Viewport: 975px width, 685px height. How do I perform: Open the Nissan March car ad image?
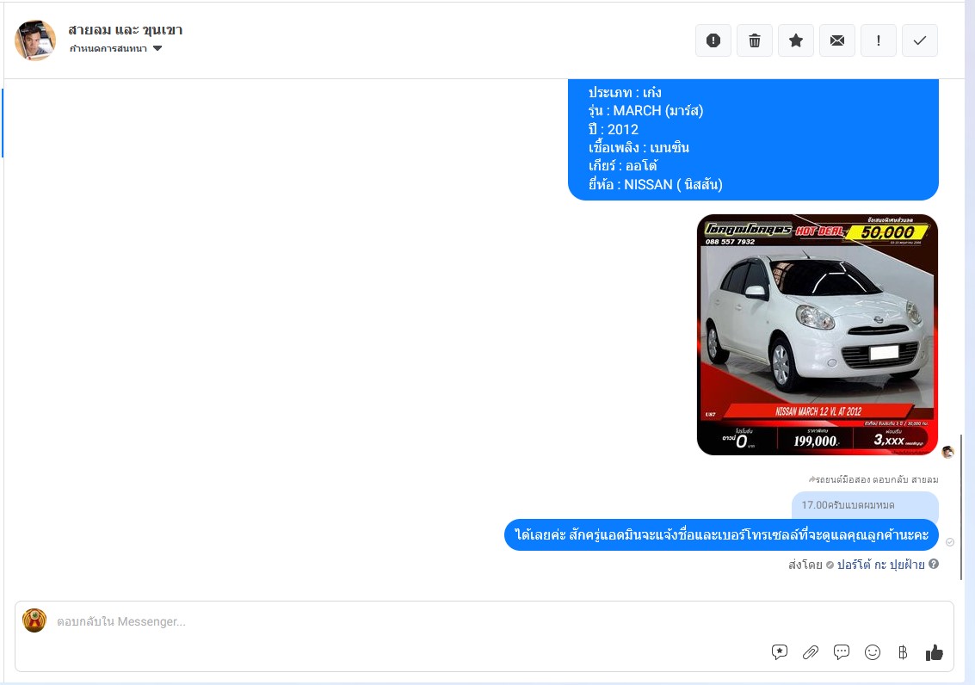click(x=817, y=335)
